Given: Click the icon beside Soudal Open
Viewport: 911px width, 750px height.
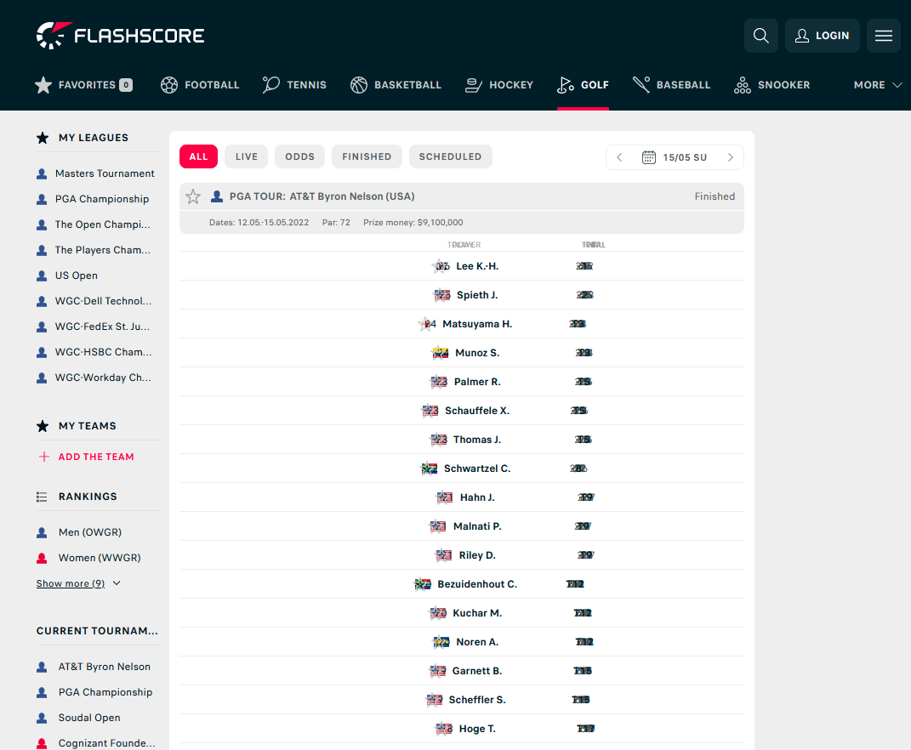Looking at the screenshot, I should click(x=42, y=718).
